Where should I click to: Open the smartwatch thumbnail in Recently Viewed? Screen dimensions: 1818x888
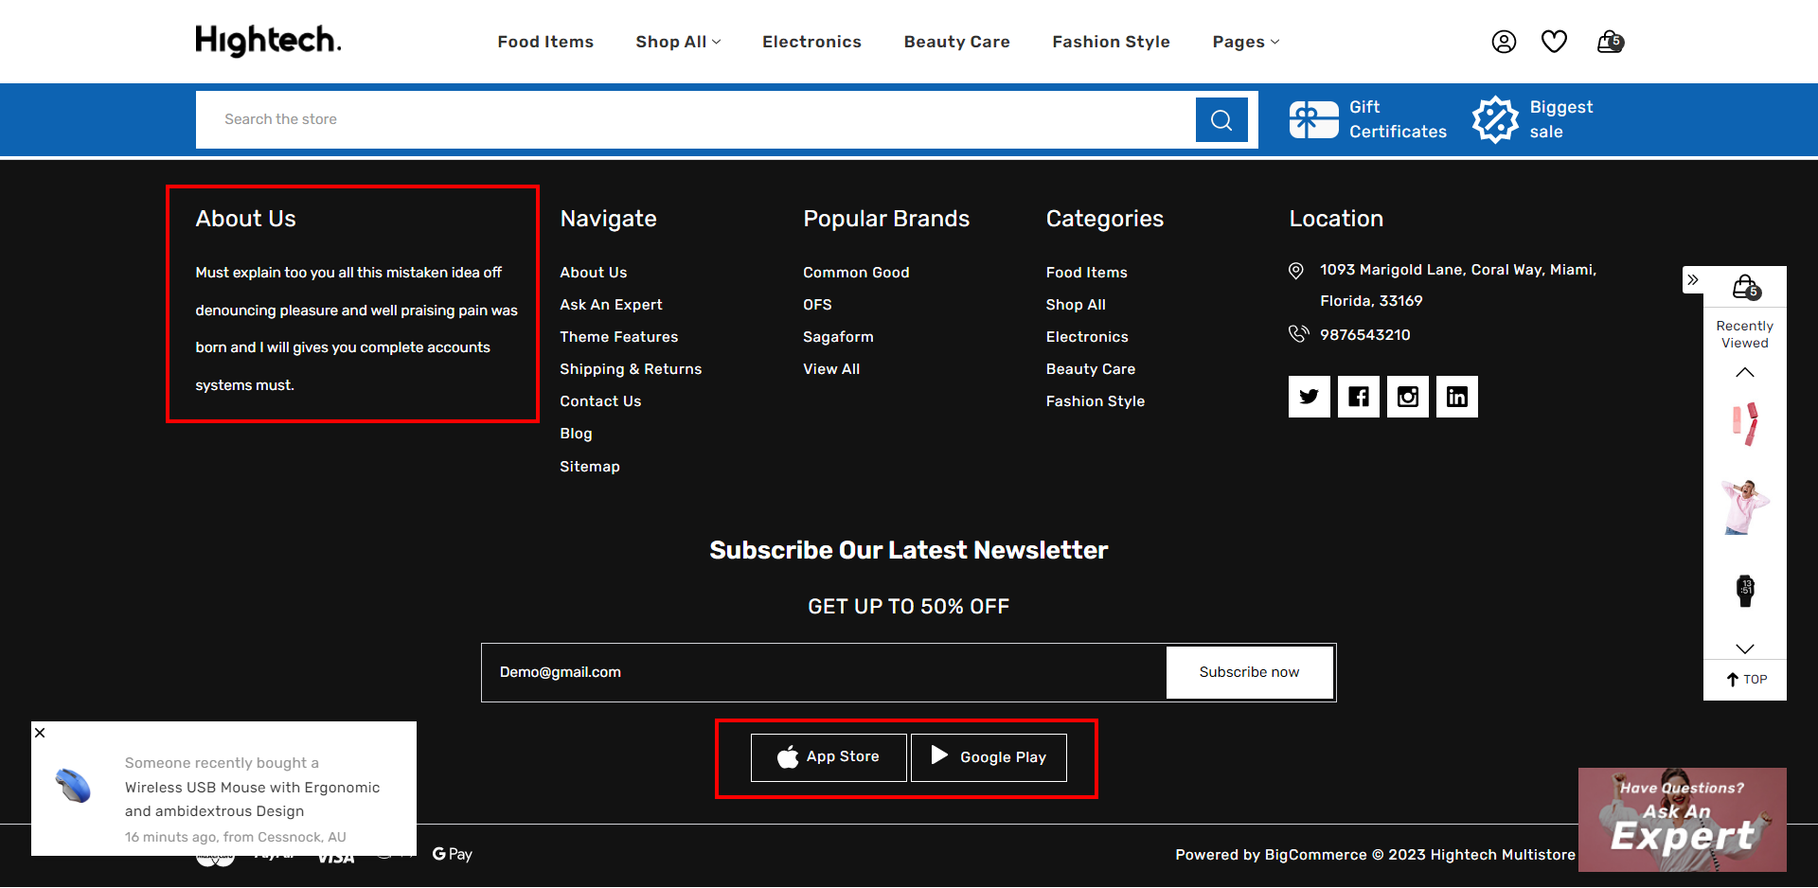pyautogui.click(x=1745, y=591)
